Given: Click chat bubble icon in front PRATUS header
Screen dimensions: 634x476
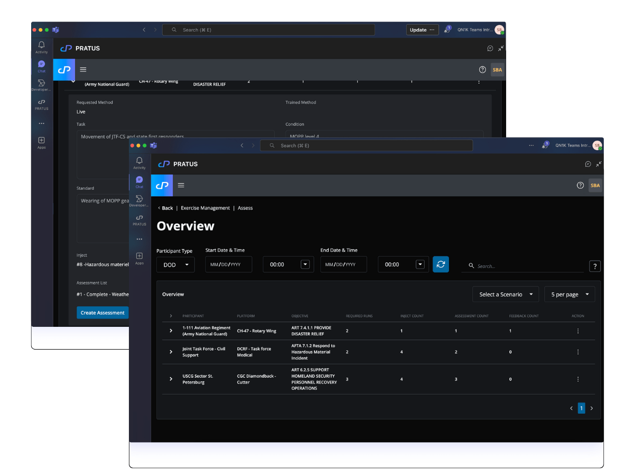Looking at the screenshot, I should click(x=588, y=164).
